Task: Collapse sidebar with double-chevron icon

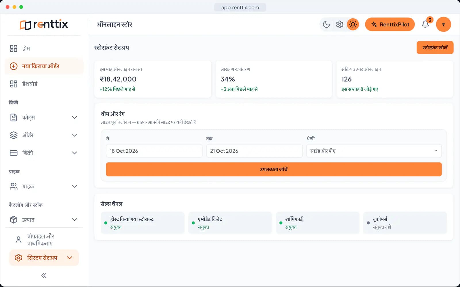Action: pyautogui.click(x=44, y=276)
